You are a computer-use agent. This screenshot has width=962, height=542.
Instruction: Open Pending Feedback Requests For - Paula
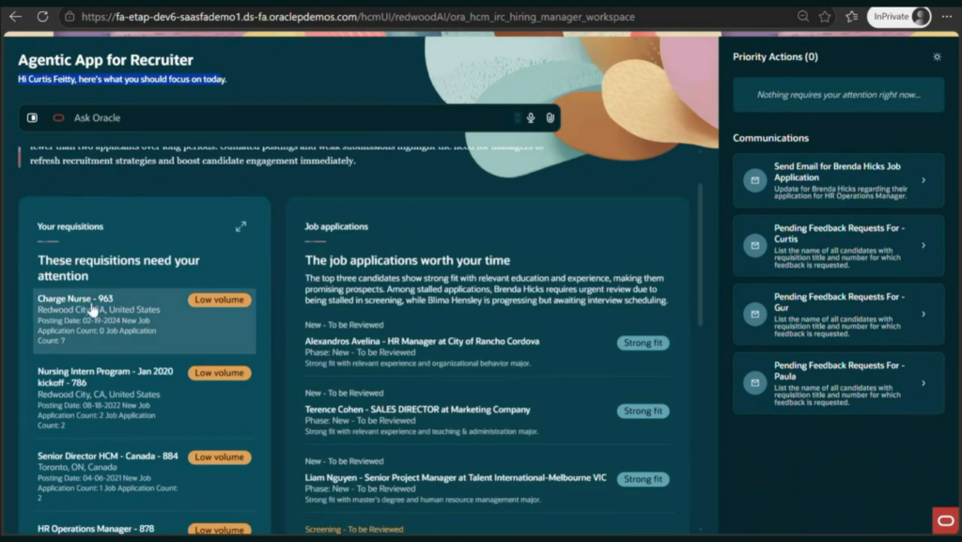coord(839,383)
